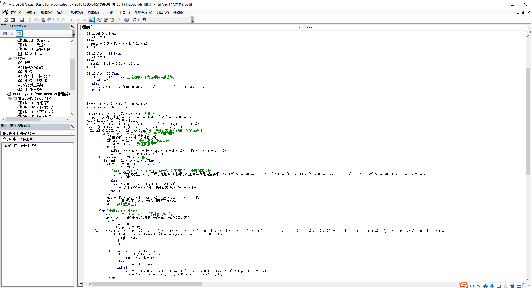Viewport: 532px width, 288px height.
Task: Collapse the Microsoft Excel 对象 folder
Action: [x=9, y=98]
